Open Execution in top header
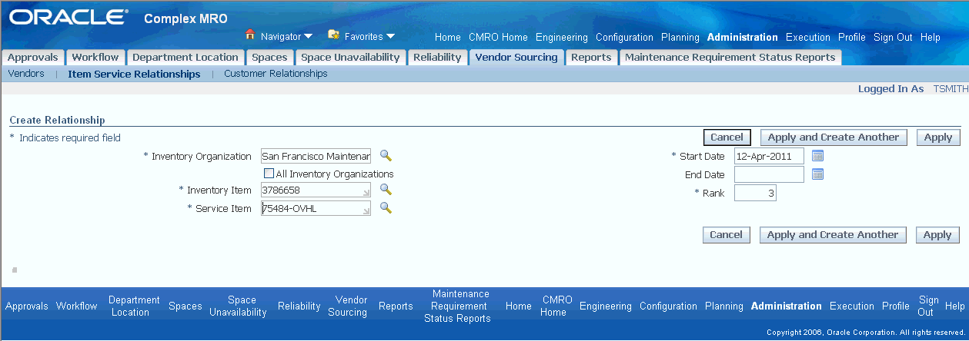The image size is (969, 341). (808, 37)
